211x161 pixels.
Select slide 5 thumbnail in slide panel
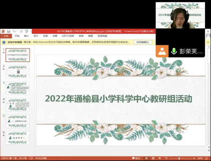(x=18, y=121)
